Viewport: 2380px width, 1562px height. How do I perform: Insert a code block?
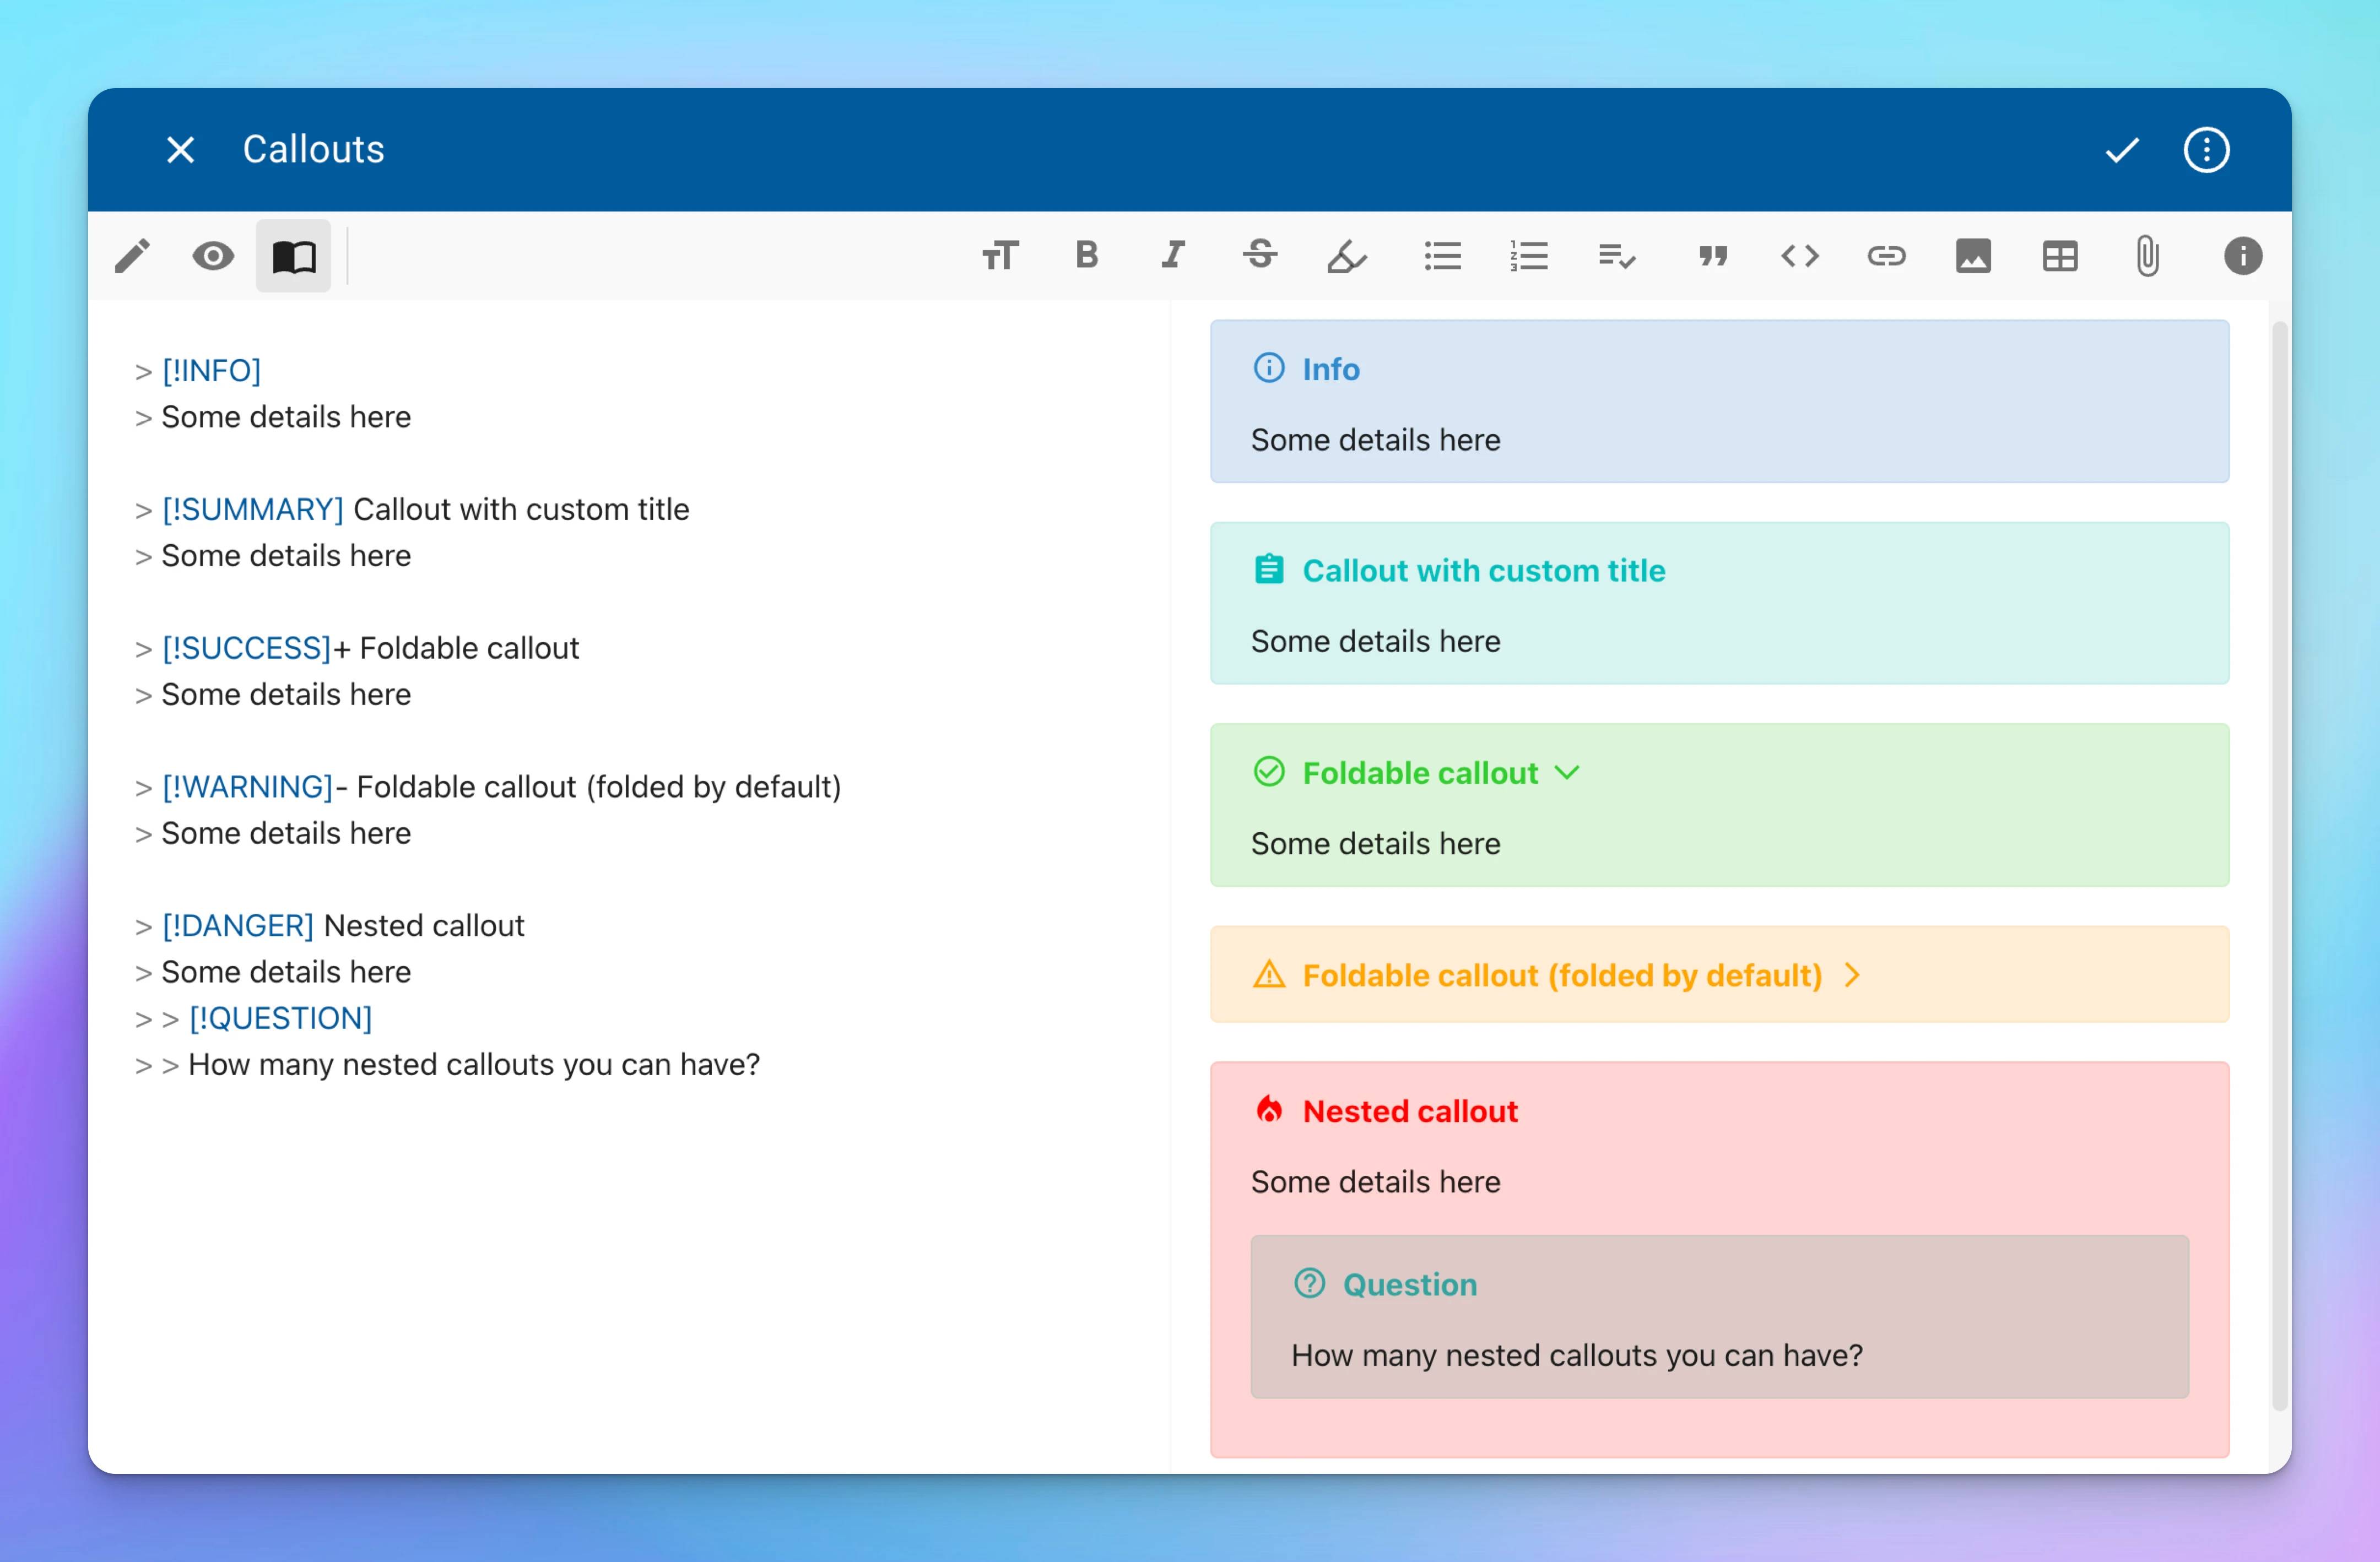click(1800, 256)
